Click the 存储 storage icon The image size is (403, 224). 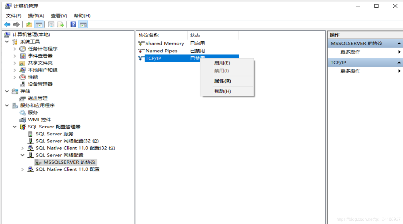15,91
